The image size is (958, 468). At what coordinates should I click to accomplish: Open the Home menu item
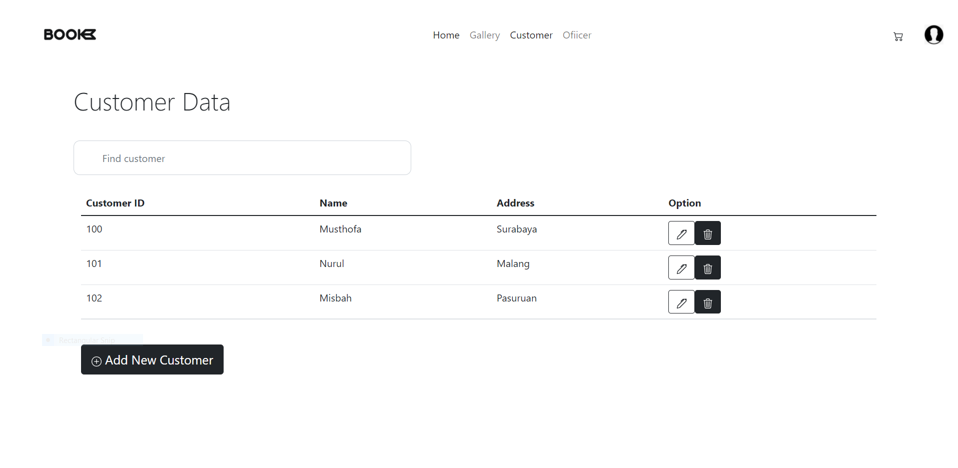[x=446, y=35]
